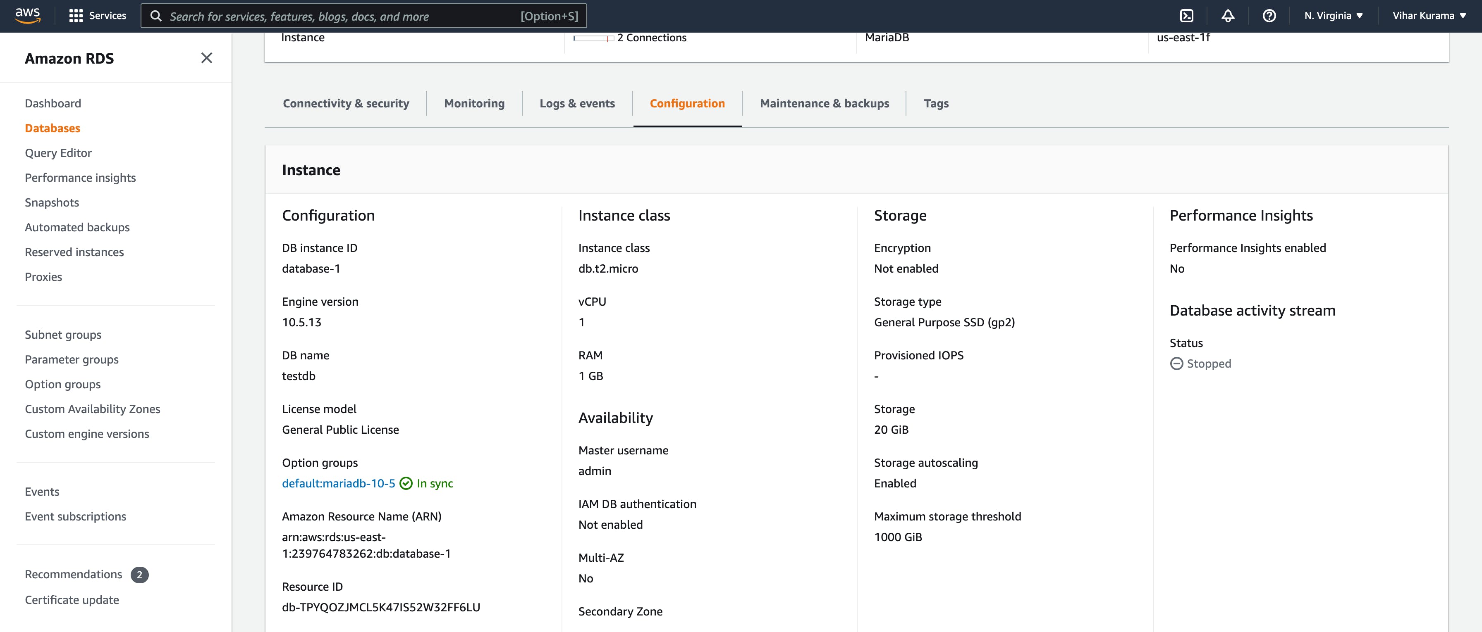This screenshot has height=632, width=1482.
Task: Launch CloudShell from the top bar
Action: point(1186,16)
